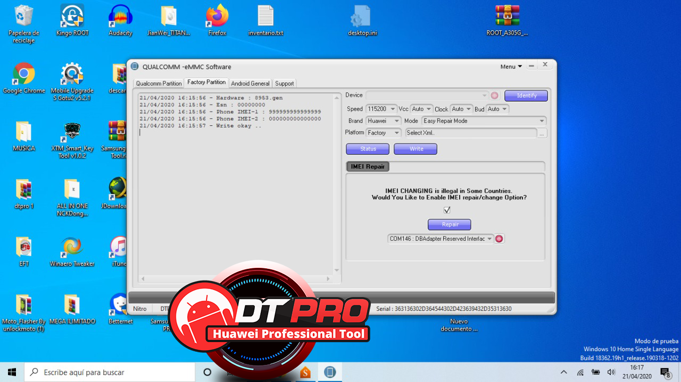Click the gray progress bar
The height and width of the screenshot is (382, 681).
click(x=342, y=298)
